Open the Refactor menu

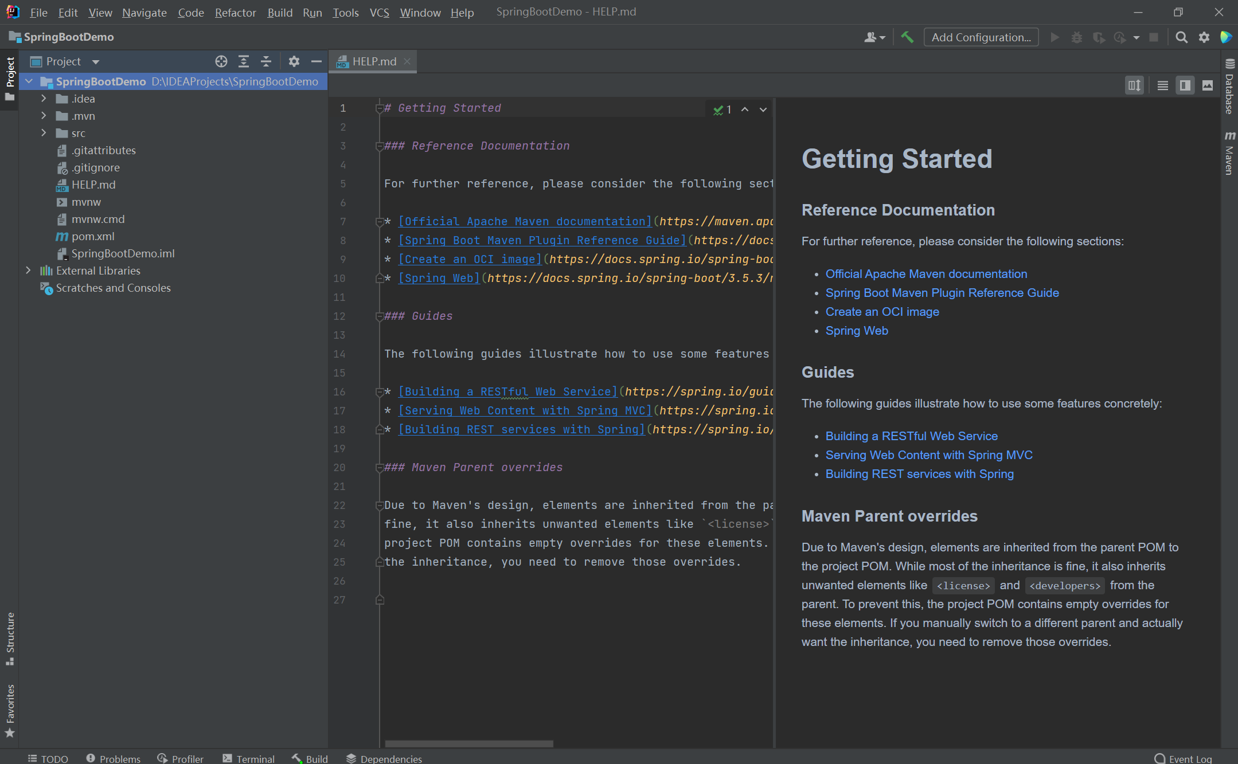tap(235, 12)
